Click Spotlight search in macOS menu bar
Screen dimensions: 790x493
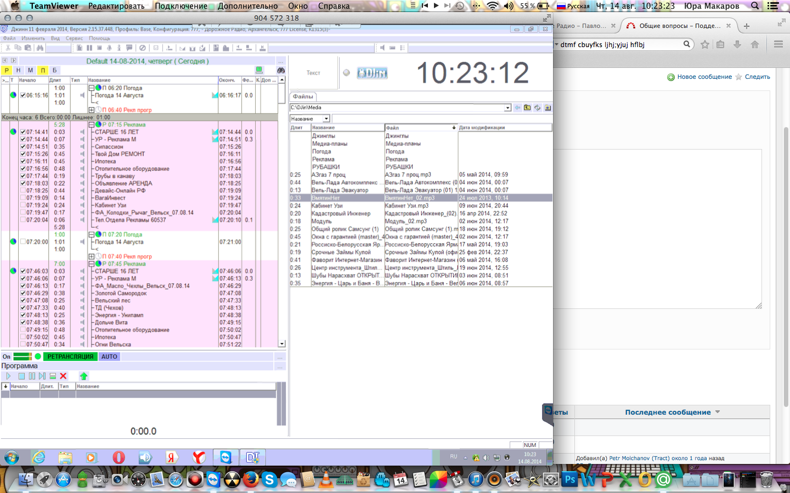point(755,6)
